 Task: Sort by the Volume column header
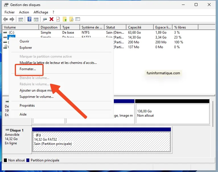click(20, 27)
